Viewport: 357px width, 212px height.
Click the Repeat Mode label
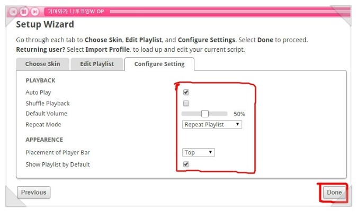click(43, 125)
